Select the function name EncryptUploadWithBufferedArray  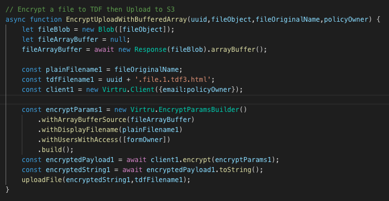point(126,19)
